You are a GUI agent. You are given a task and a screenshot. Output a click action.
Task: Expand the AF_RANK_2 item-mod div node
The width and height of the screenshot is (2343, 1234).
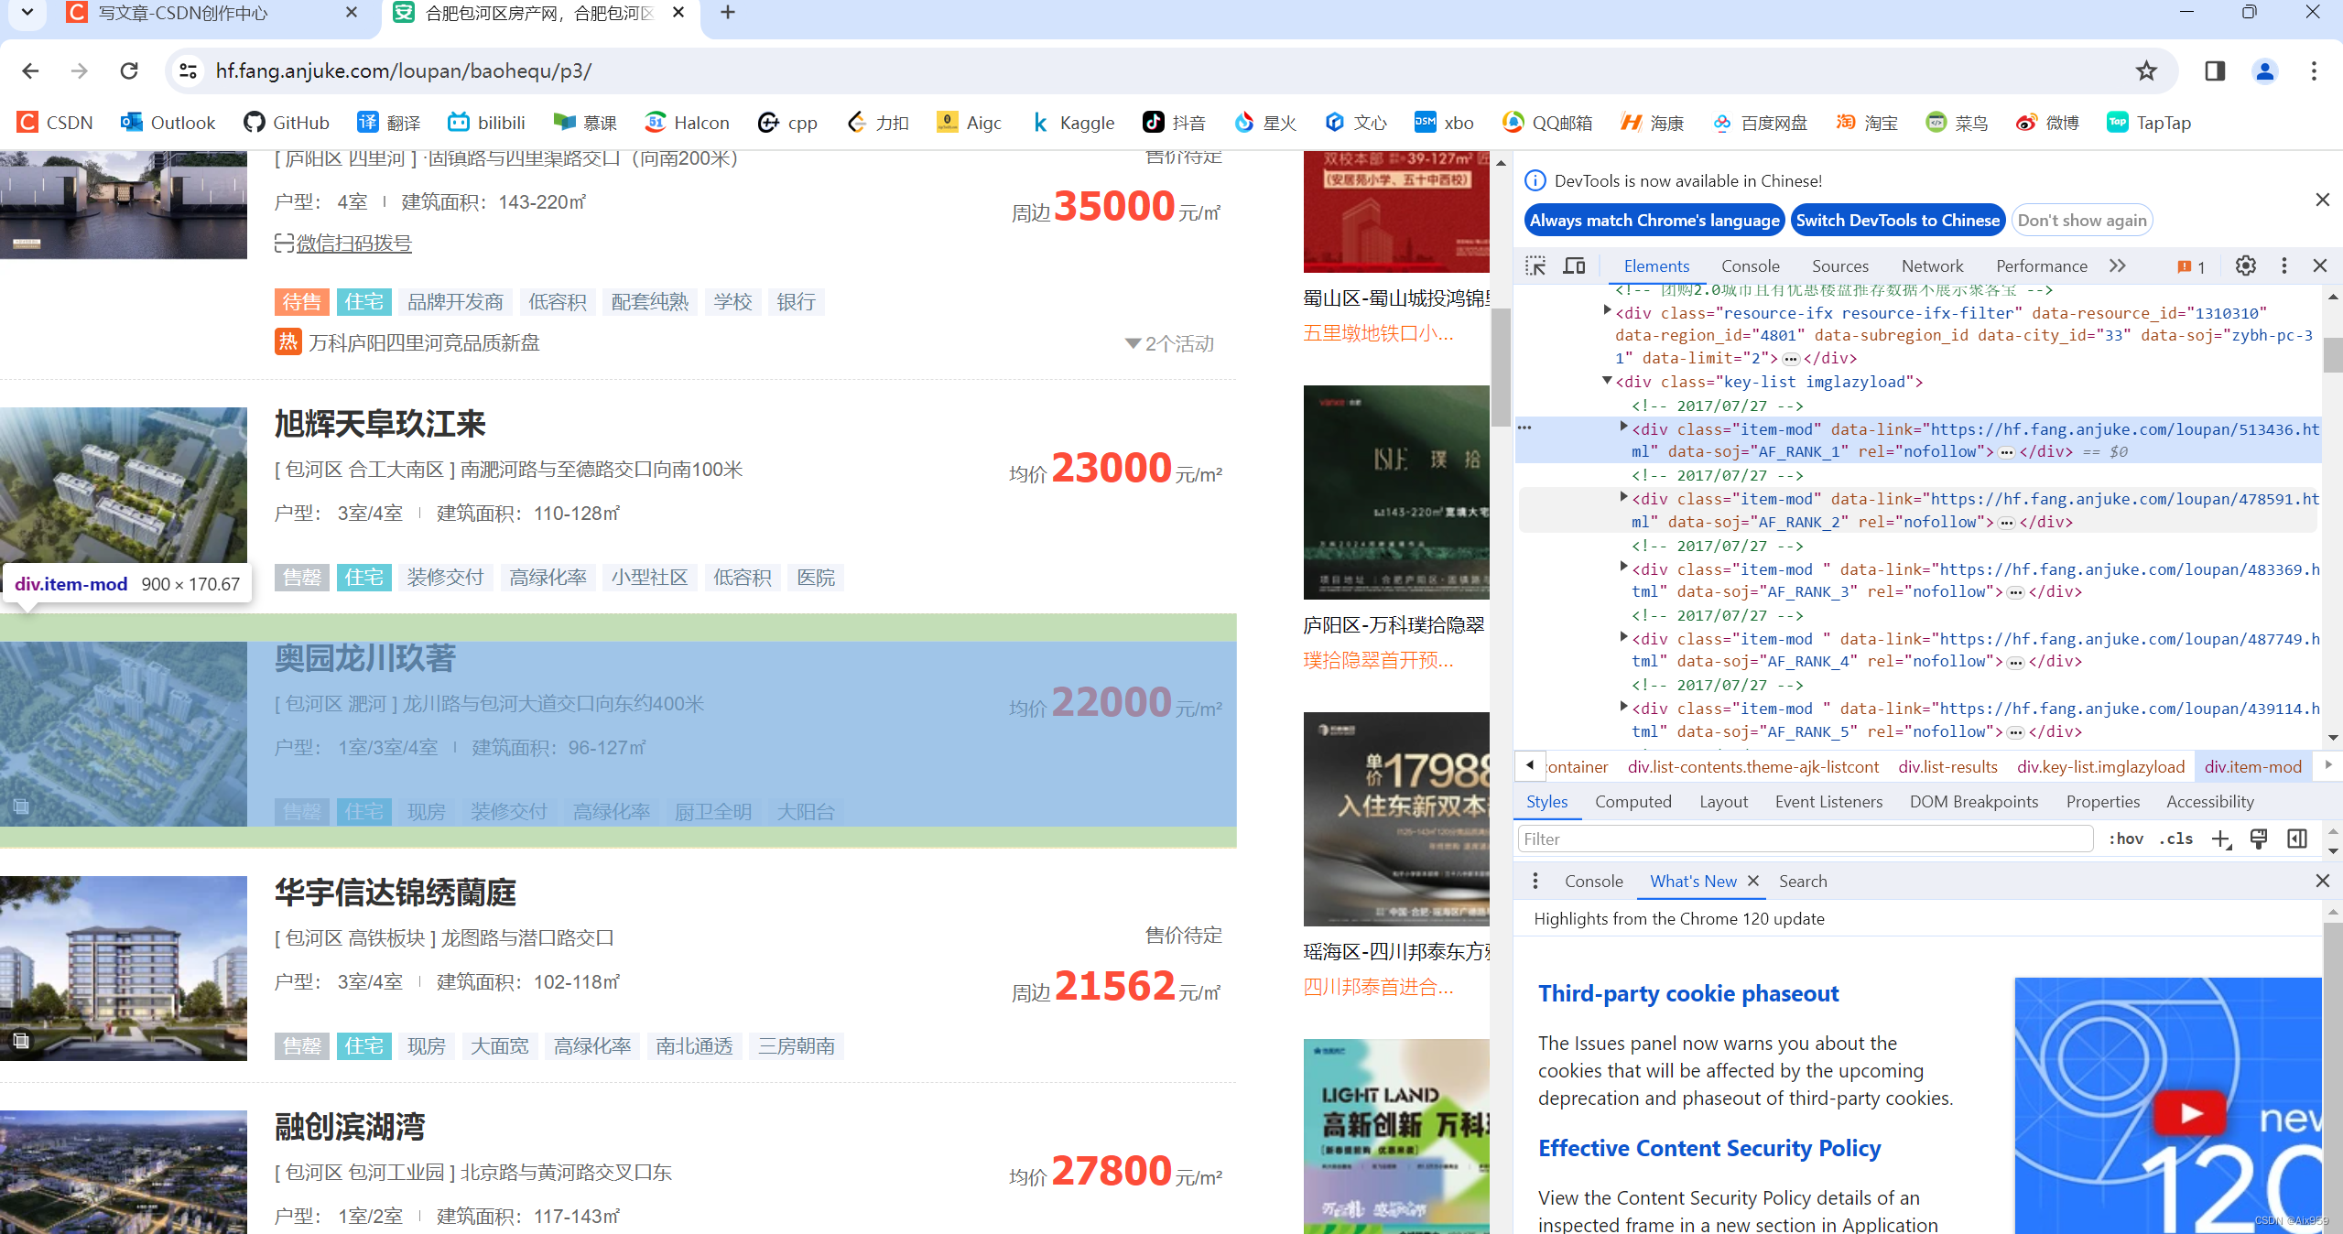(x=1623, y=498)
